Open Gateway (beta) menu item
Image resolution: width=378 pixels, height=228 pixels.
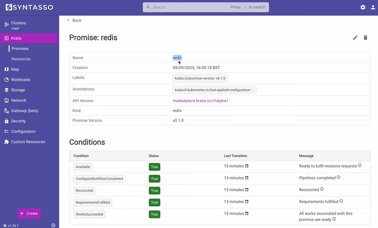29,111
